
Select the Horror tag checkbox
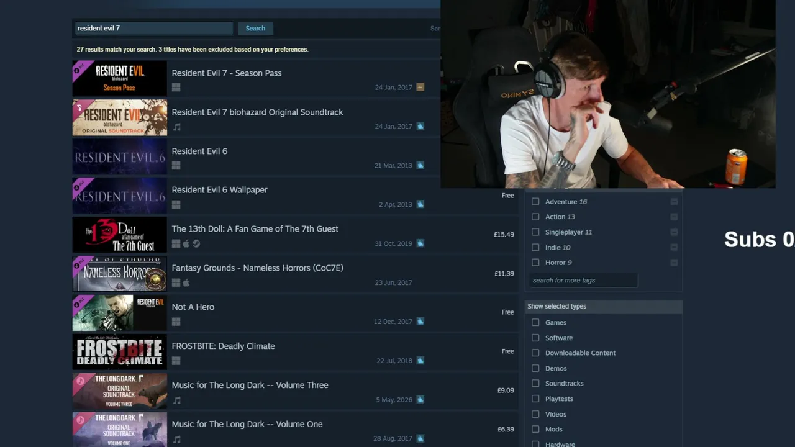point(535,263)
